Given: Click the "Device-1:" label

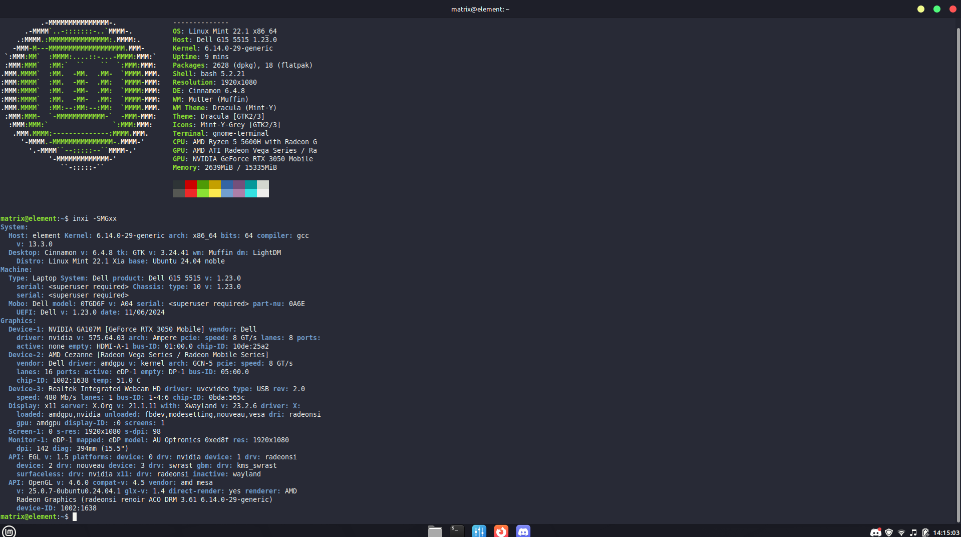Looking at the screenshot, I should pos(27,329).
